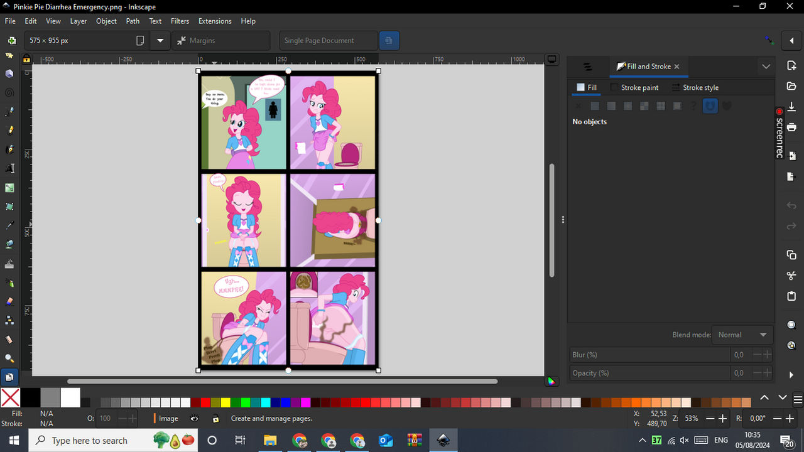
Task: Click the New document icon in the commands bar
Action: pyautogui.click(x=791, y=66)
